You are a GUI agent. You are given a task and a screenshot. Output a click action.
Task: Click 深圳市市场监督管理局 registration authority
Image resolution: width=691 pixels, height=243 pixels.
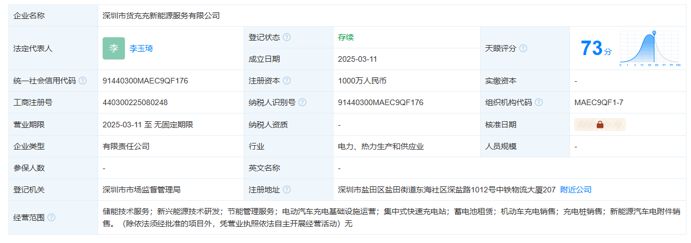tap(142, 190)
